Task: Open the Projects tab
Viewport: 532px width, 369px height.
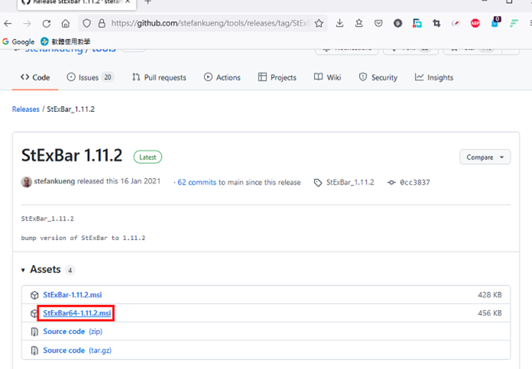Action: 277,77
